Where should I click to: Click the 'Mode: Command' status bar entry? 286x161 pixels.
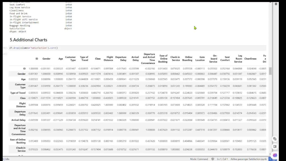199,159
